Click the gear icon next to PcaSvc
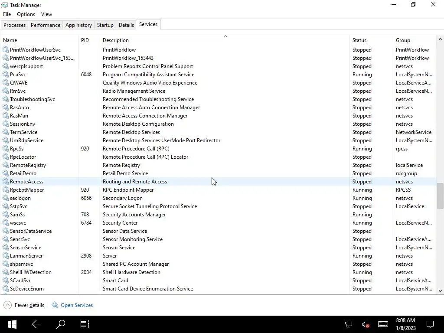The height and width of the screenshot is (333, 444). 6,75
